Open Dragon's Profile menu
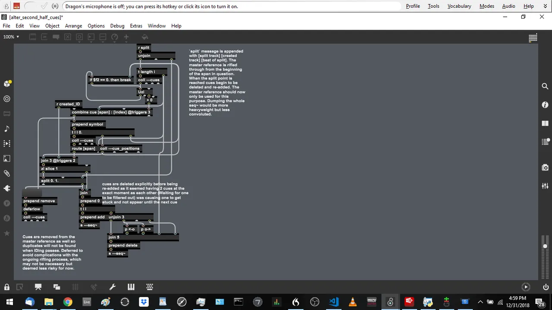 [413, 6]
